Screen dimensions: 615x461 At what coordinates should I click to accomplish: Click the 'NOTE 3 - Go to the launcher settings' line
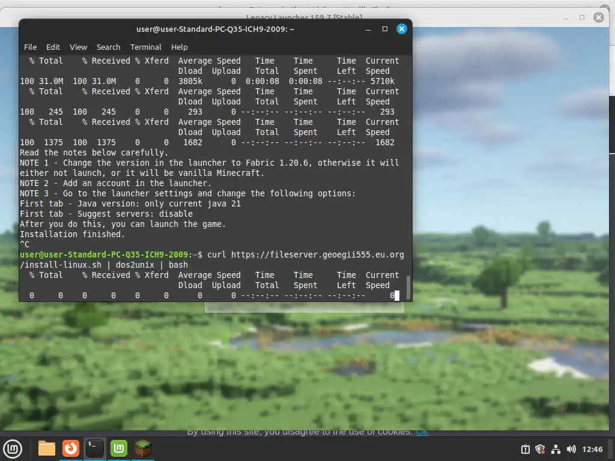[x=187, y=193]
